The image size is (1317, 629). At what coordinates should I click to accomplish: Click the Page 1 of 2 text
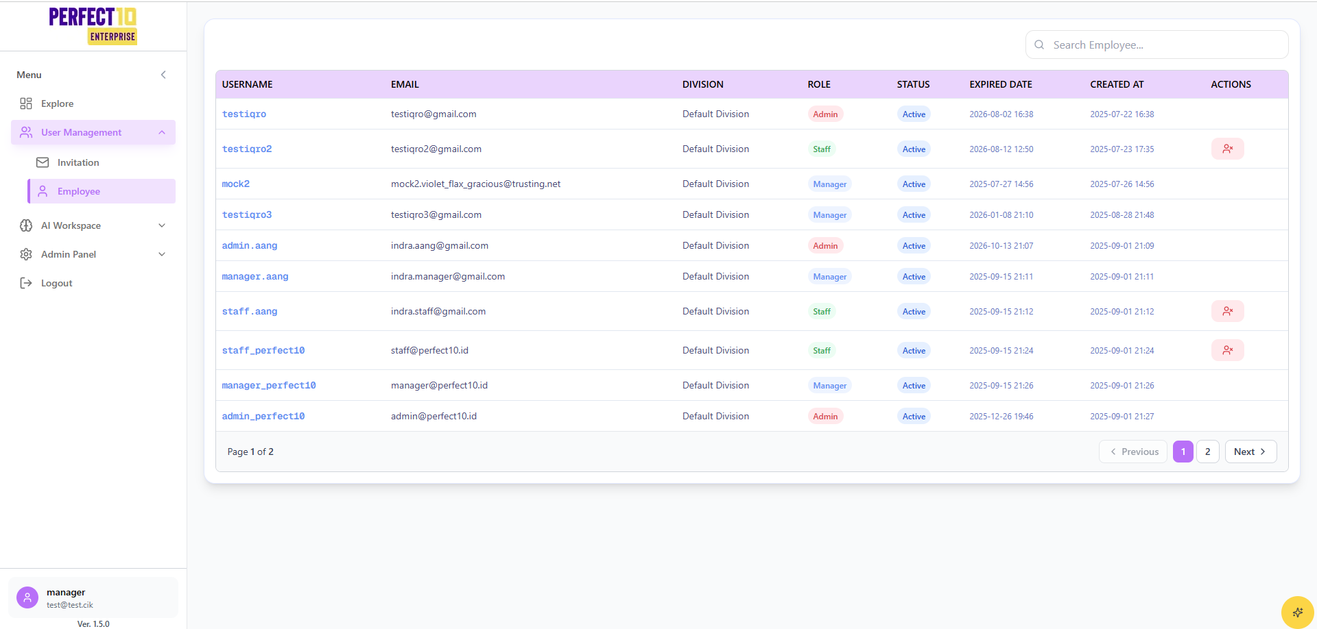(x=250, y=452)
